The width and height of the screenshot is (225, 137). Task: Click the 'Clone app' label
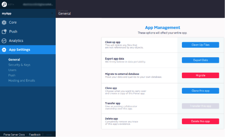tap(111, 88)
